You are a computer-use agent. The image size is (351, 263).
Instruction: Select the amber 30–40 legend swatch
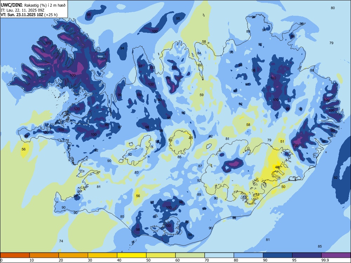coord(102,255)
